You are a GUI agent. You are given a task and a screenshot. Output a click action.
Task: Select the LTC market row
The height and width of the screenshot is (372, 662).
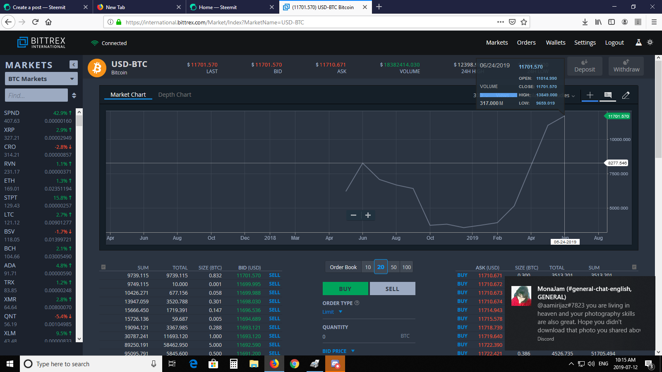point(38,218)
